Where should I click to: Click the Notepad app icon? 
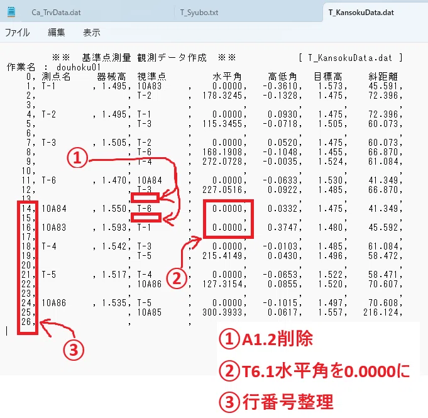11,12
